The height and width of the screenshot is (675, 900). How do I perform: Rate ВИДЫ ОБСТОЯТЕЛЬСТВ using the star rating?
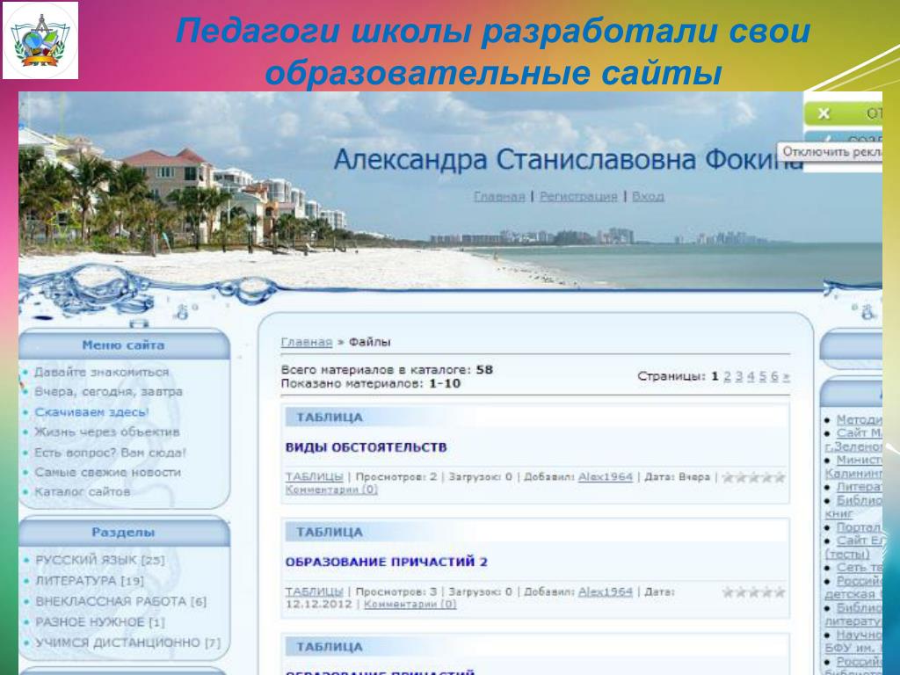pos(753,477)
